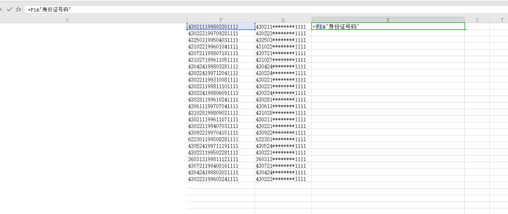The width and height of the screenshot is (508, 214).
Task: Select masked cell 430922********1111
Action: 283,132
